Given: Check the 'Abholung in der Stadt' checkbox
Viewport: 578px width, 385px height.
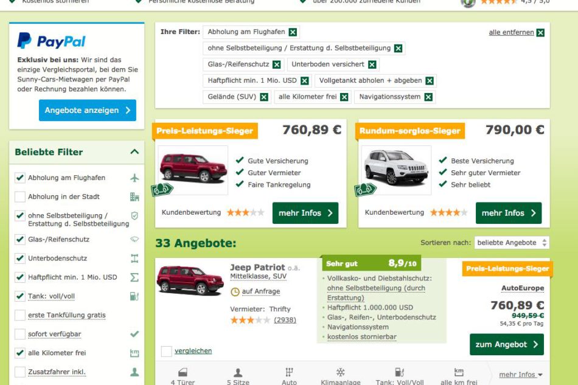Looking at the screenshot, I should coord(20,196).
